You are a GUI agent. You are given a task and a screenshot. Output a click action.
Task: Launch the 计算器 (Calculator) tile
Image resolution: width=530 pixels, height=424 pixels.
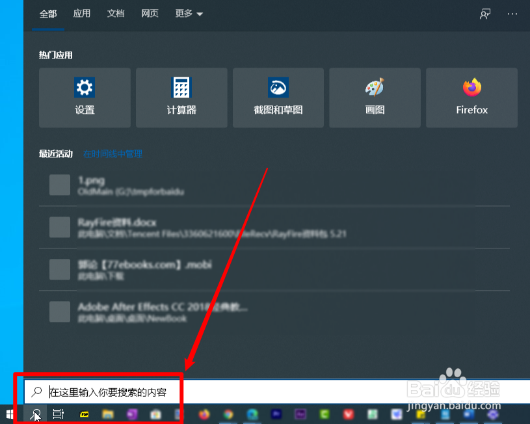pos(181,98)
